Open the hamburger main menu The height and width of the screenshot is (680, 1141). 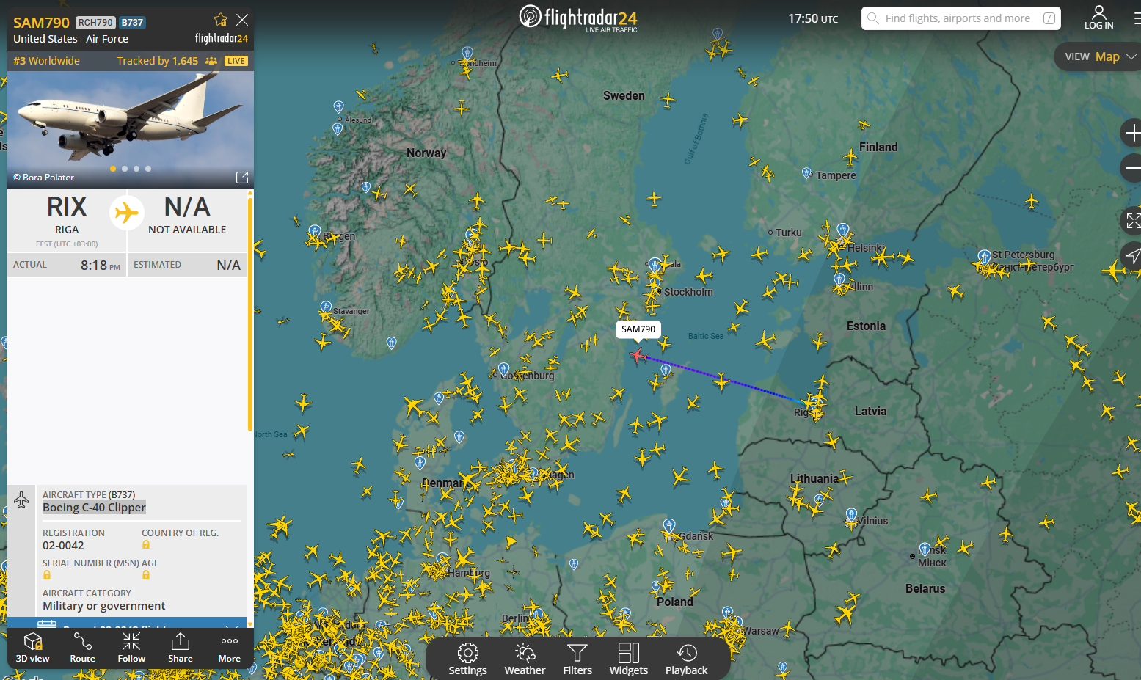click(x=1137, y=18)
